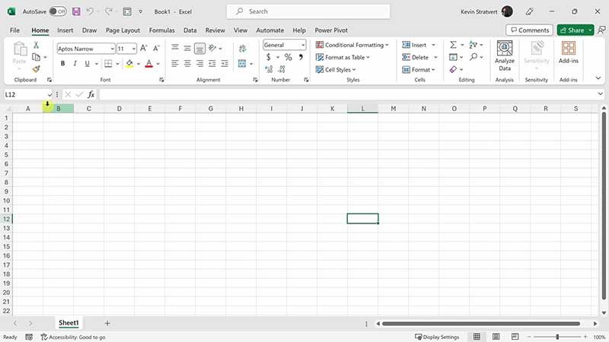The width and height of the screenshot is (609, 342).
Task: Click Accessibility: Good to go status
Action: pyautogui.click(x=73, y=337)
